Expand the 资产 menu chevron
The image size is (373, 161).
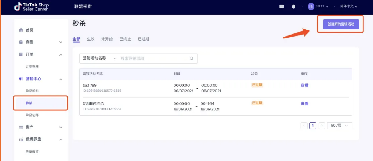(61, 128)
